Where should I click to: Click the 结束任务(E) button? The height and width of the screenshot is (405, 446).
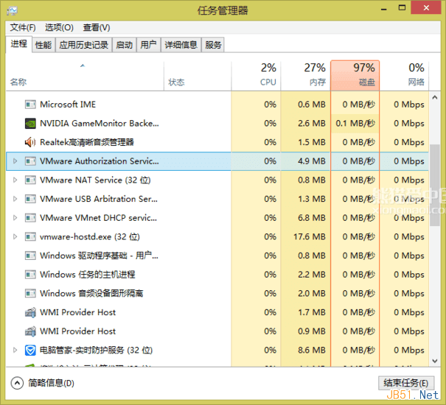(x=406, y=383)
